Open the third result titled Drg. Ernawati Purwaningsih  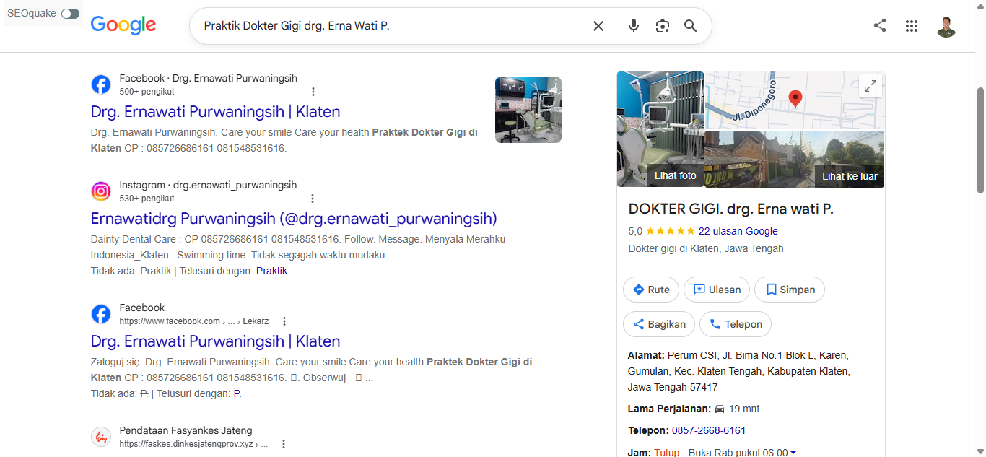coord(215,341)
